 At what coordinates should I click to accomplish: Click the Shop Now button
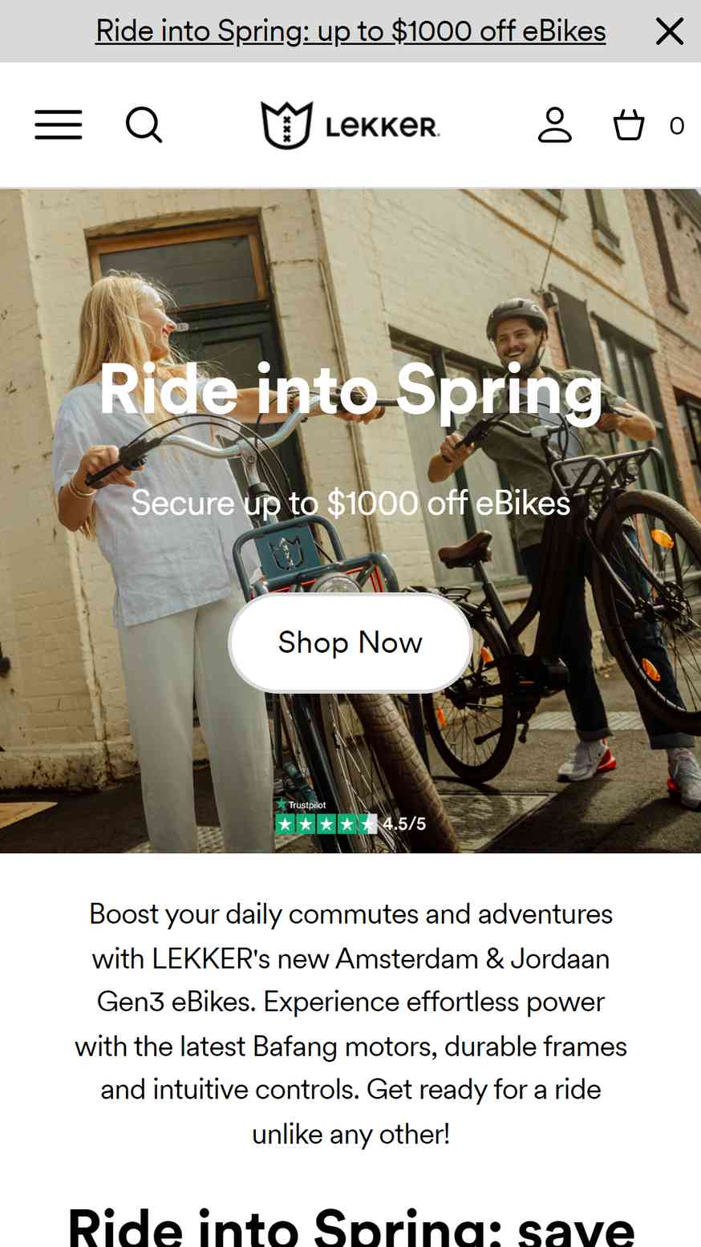(x=350, y=642)
